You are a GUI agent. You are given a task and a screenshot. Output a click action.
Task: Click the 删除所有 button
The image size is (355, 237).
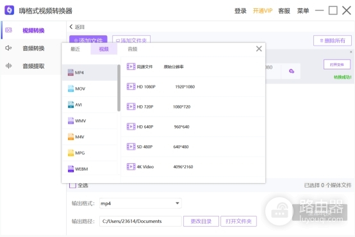(x=333, y=40)
